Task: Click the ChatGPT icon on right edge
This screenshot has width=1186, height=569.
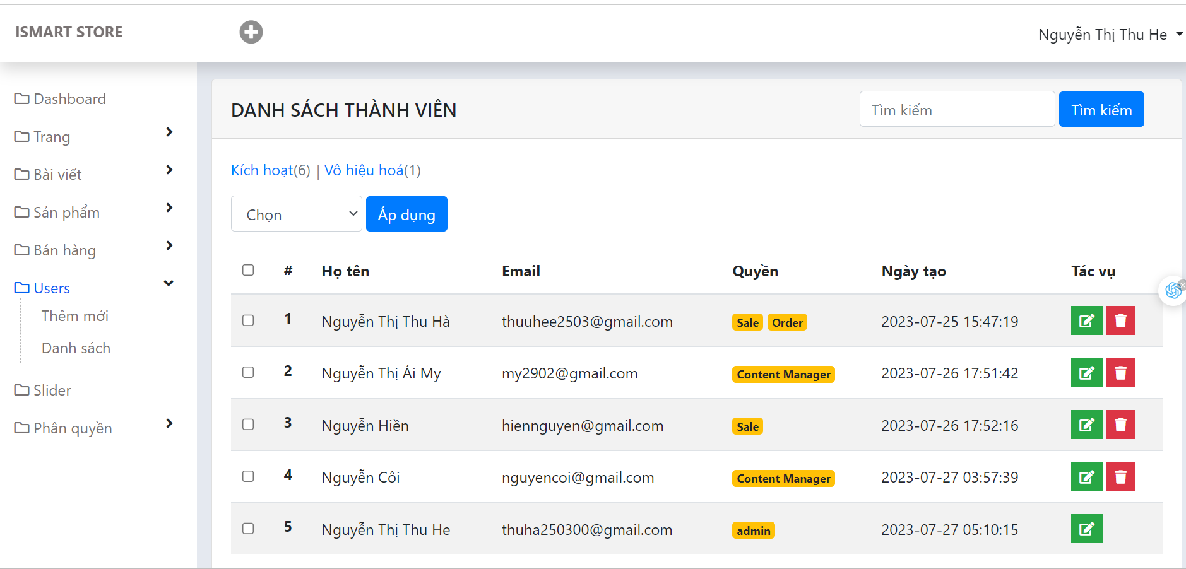Action: [1173, 290]
